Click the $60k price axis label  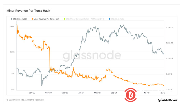[x=12, y=26]
